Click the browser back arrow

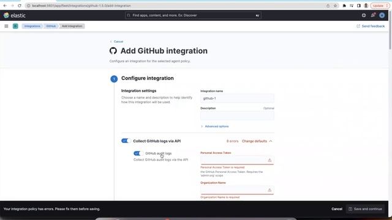[5, 5]
